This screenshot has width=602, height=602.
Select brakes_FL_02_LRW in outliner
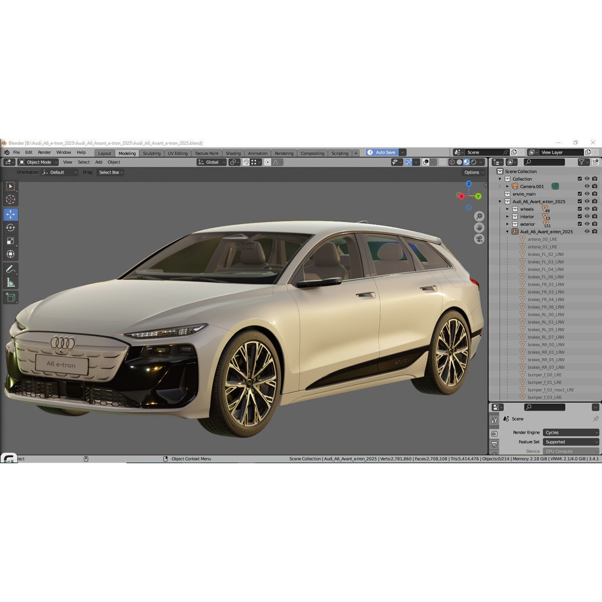coord(545,254)
